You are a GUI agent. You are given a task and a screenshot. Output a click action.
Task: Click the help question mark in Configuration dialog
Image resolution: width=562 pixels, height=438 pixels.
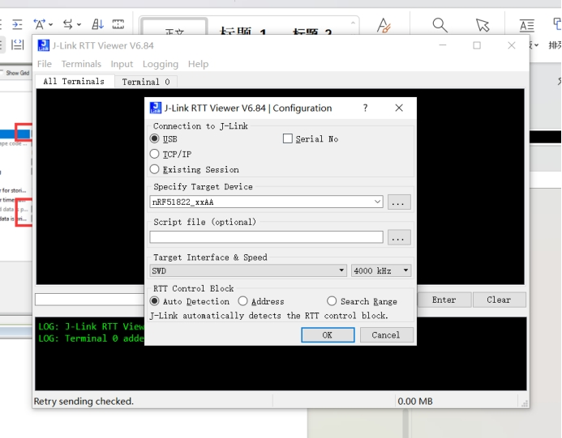pyautogui.click(x=365, y=108)
